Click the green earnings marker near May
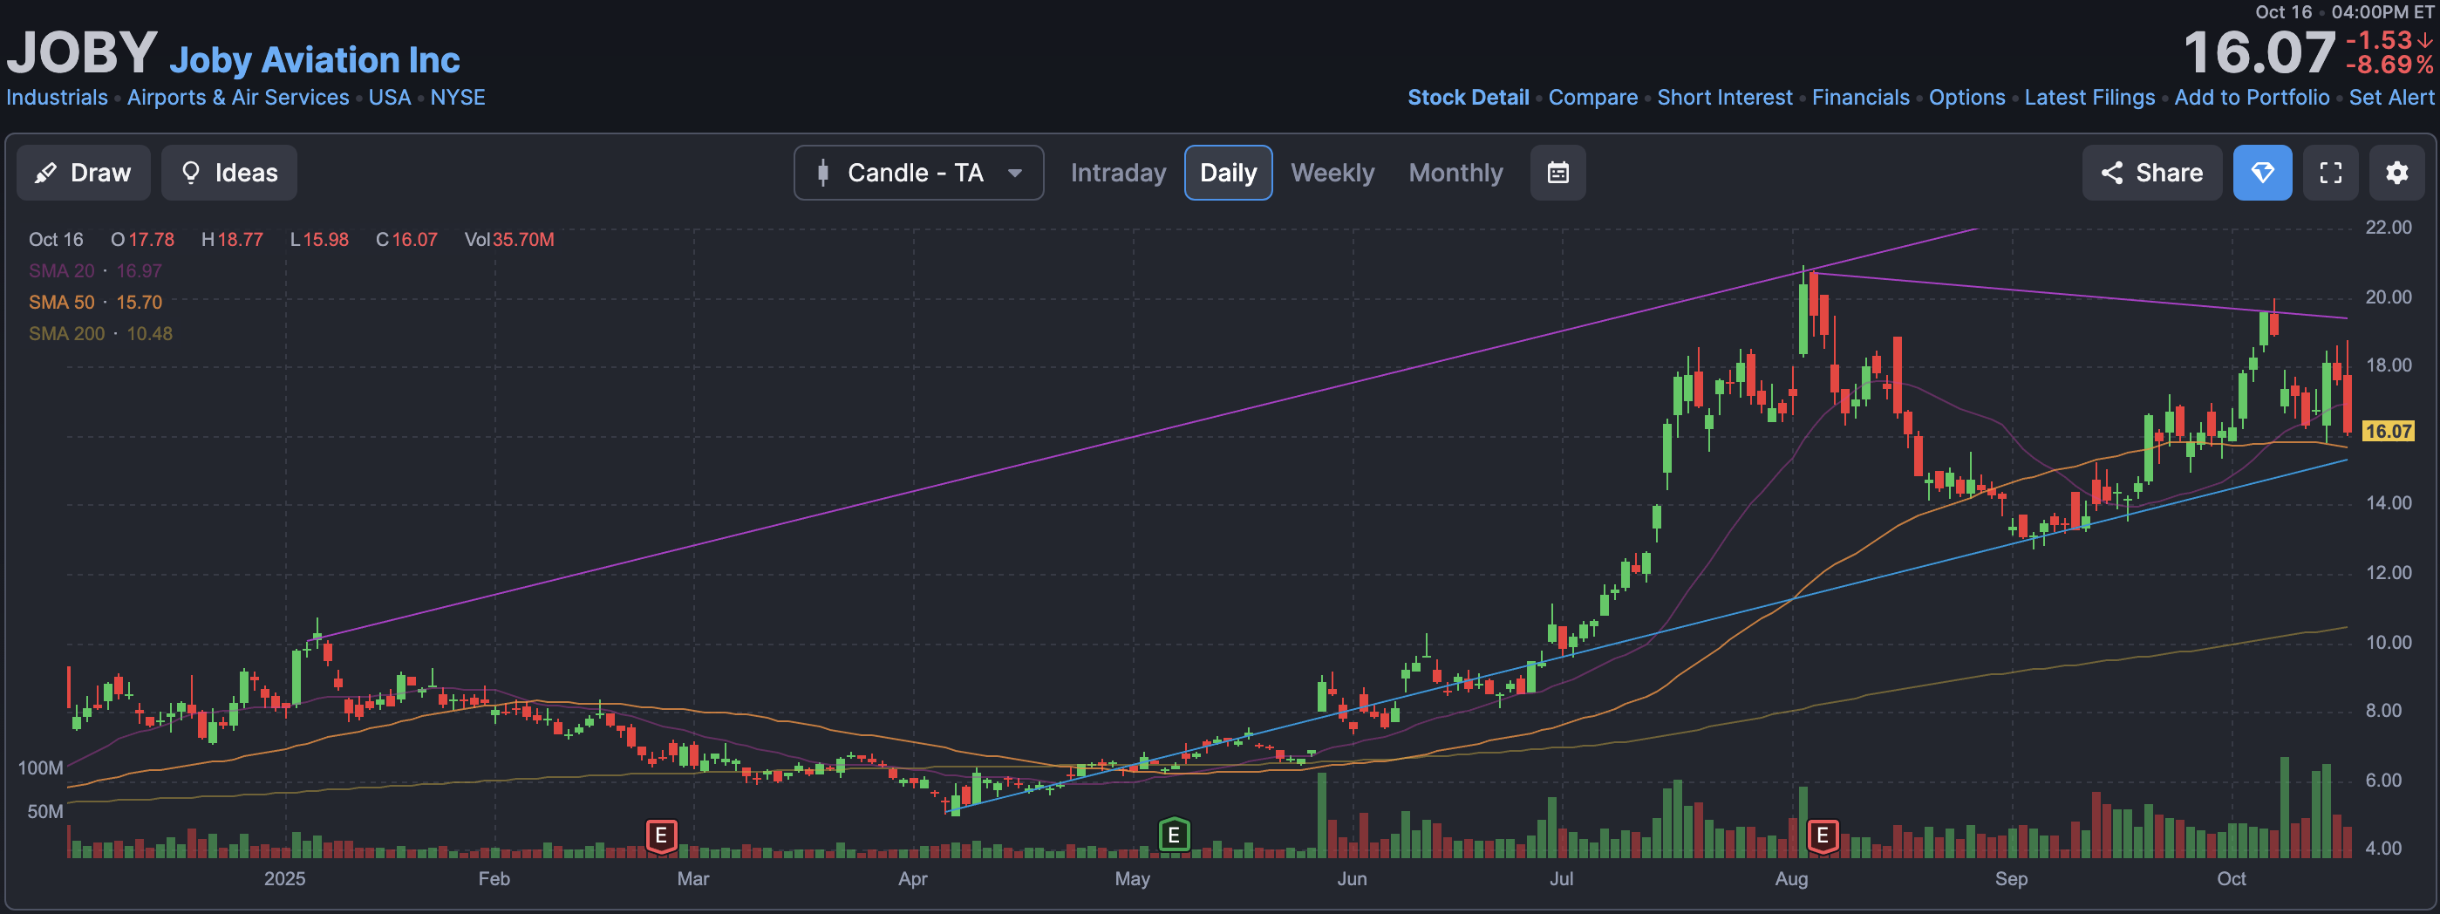The image size is (2440, 914). (x=1174, y=836)
